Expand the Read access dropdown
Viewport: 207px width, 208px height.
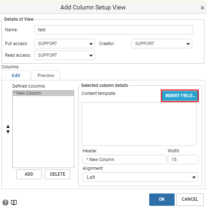click(x=64, y=55)
